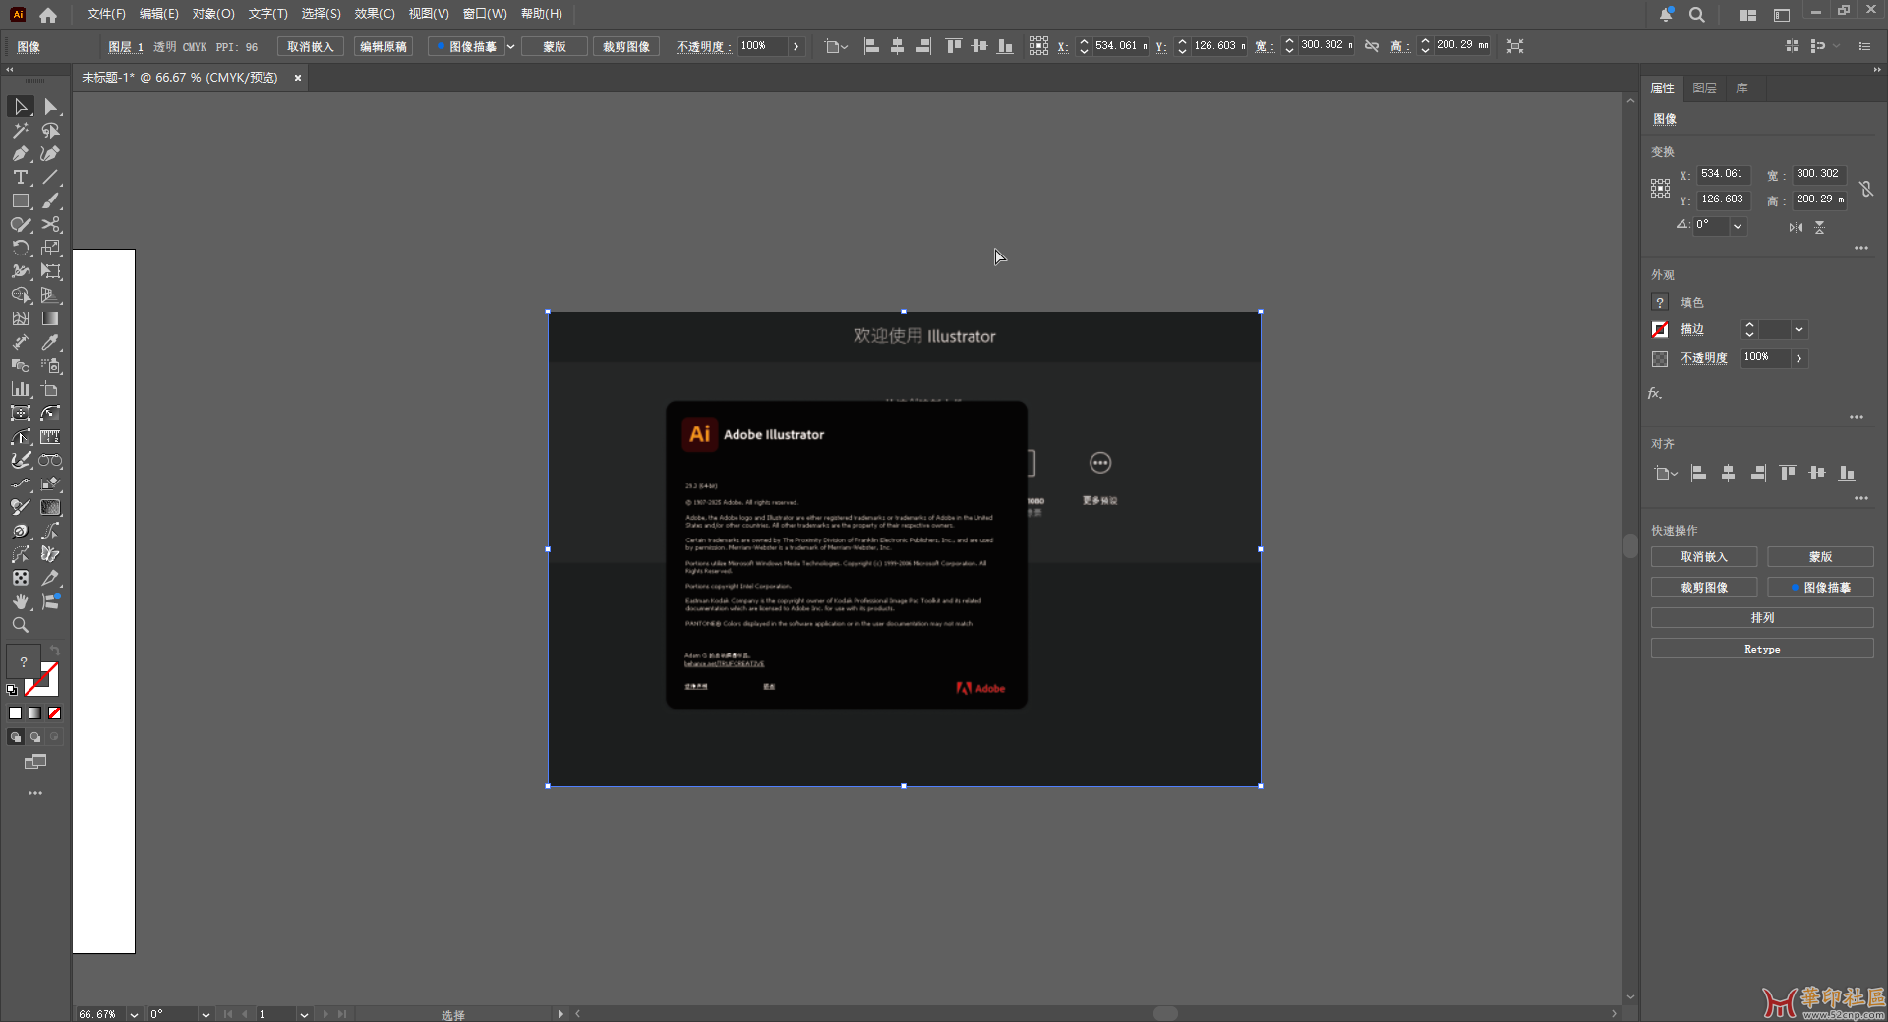The image size is (1888, 1022).
Task: Open artboard number dropdown in status bar
Action: 304,1014
